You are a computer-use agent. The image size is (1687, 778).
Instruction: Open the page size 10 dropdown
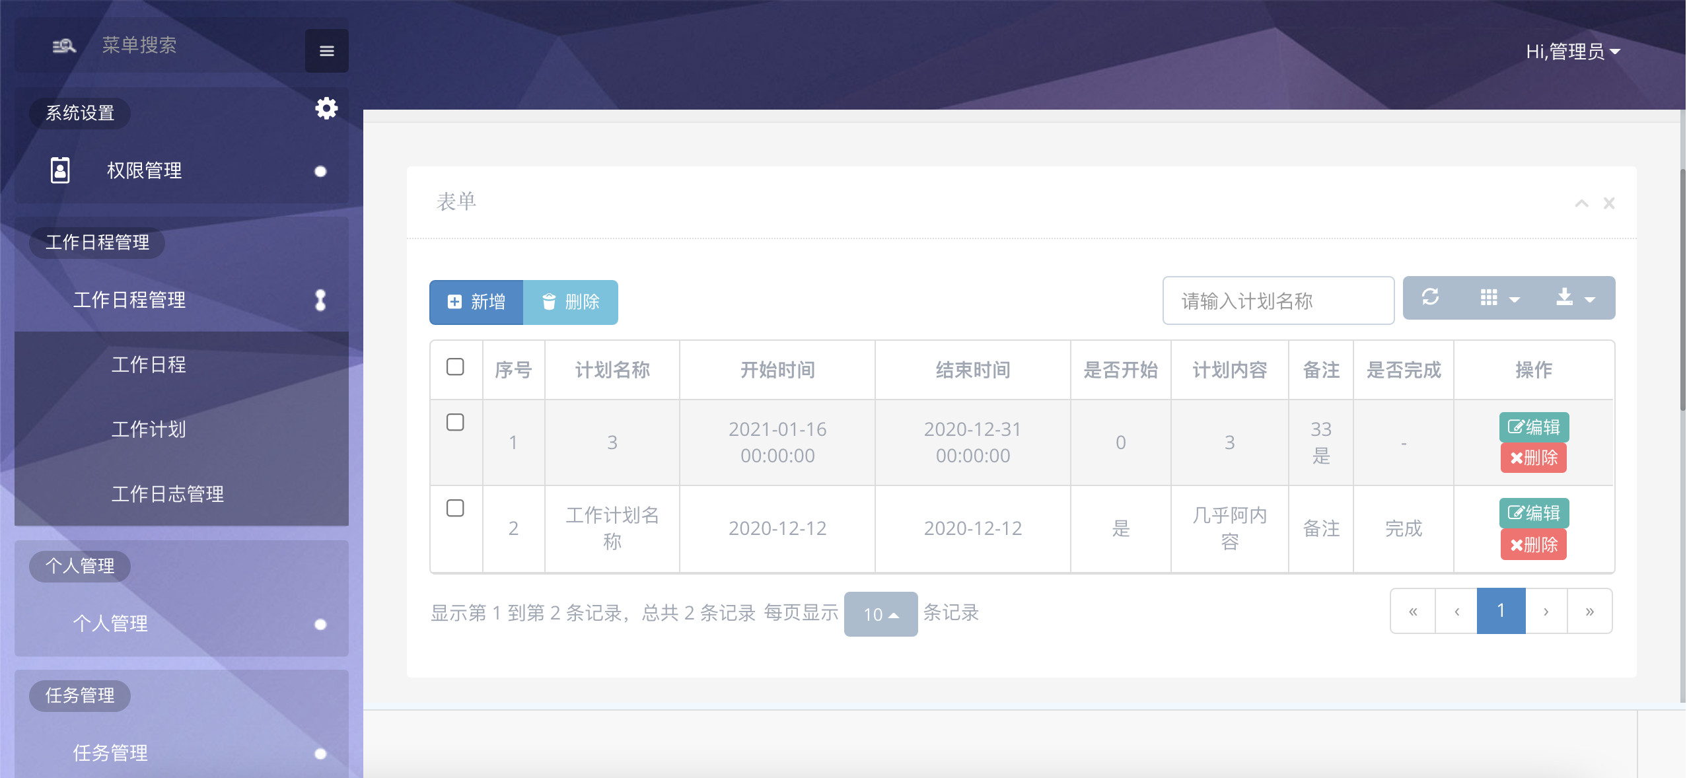(880, 614)
